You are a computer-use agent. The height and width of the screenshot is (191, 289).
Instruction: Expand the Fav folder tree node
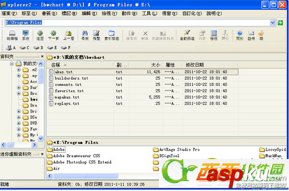coord(18,129)
